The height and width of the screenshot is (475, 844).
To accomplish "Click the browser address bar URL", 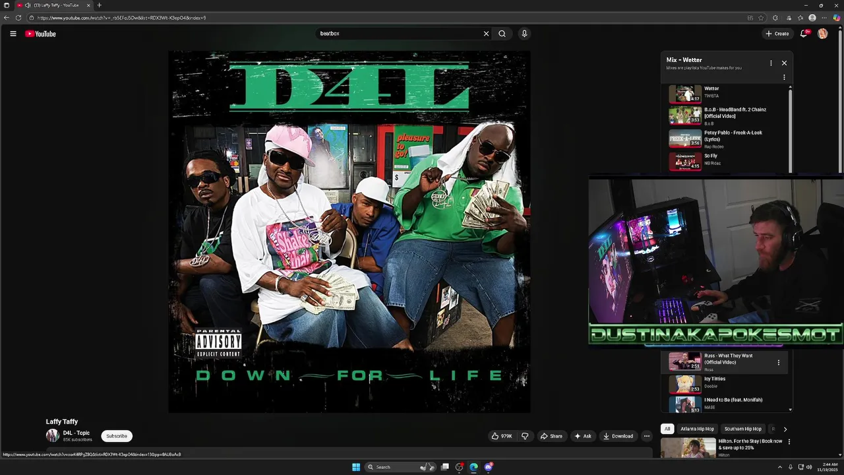I will tap(121, 18).
